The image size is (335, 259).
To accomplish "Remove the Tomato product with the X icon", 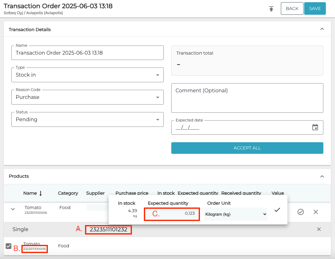I will tap(315, 212).
